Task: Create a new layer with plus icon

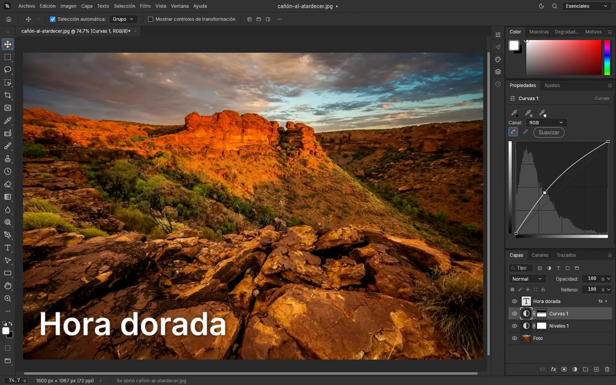Action: pyautogui.click(x=596, y=369)
